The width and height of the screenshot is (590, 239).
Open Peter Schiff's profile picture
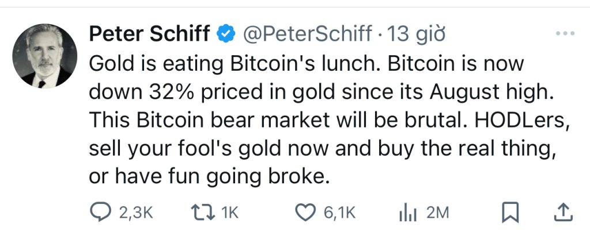[44, 56]
